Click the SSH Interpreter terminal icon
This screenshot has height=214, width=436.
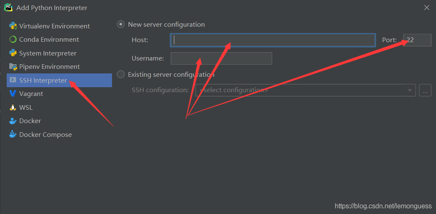pyautogui.click(x=13, y=80)
